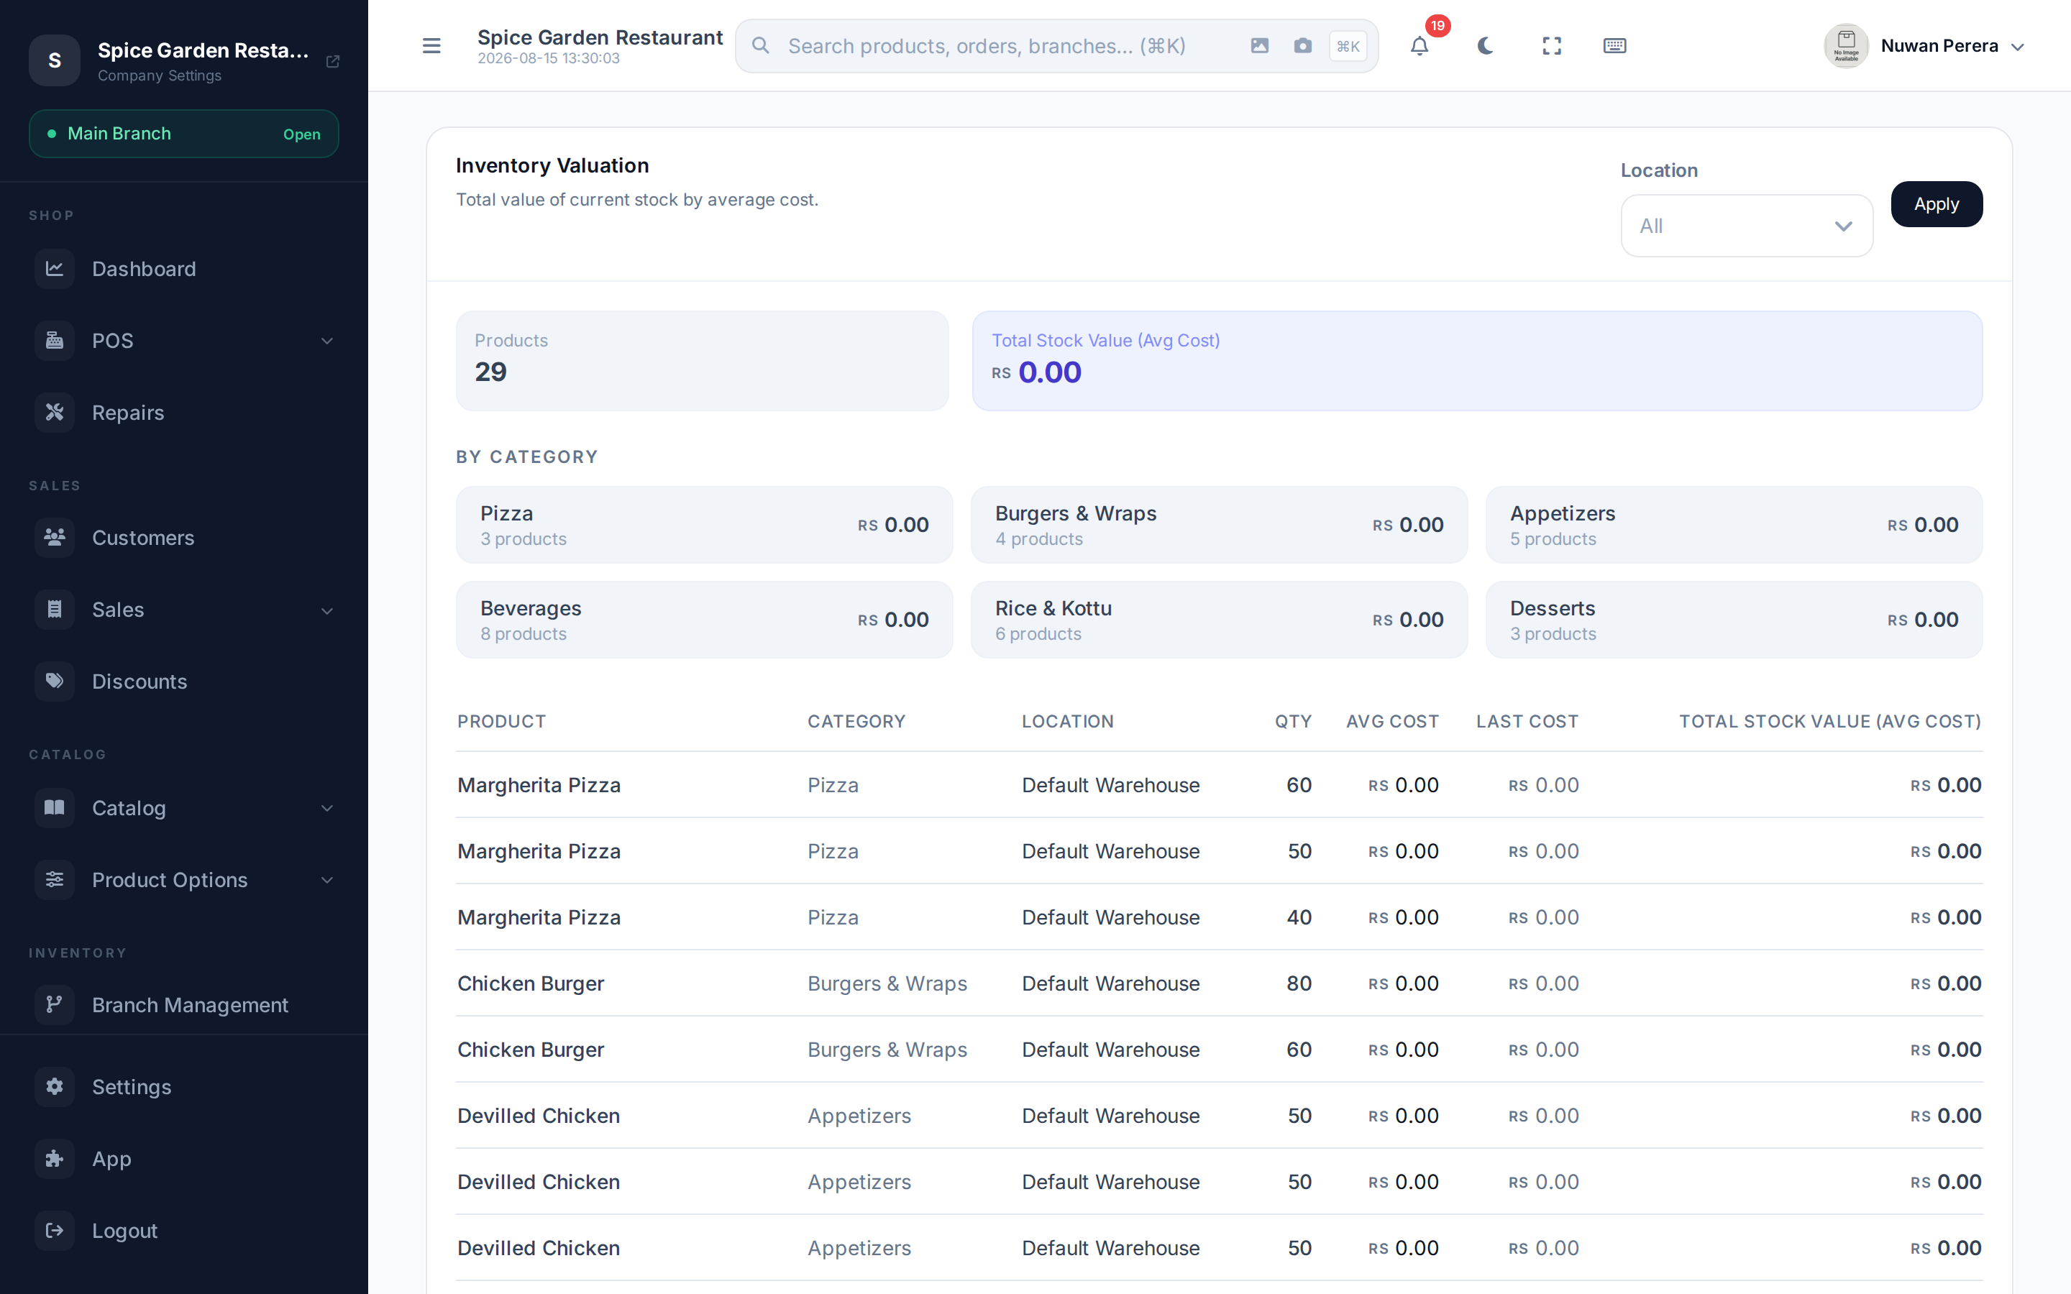The height and width of the screenshot is (1294, 2071).
Task: Click the QTY column header
Action: (x=1293, y=722)
